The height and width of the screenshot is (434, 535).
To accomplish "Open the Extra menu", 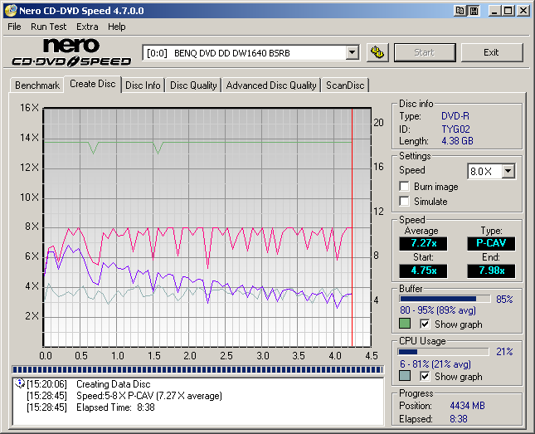I will coord(87,27).
